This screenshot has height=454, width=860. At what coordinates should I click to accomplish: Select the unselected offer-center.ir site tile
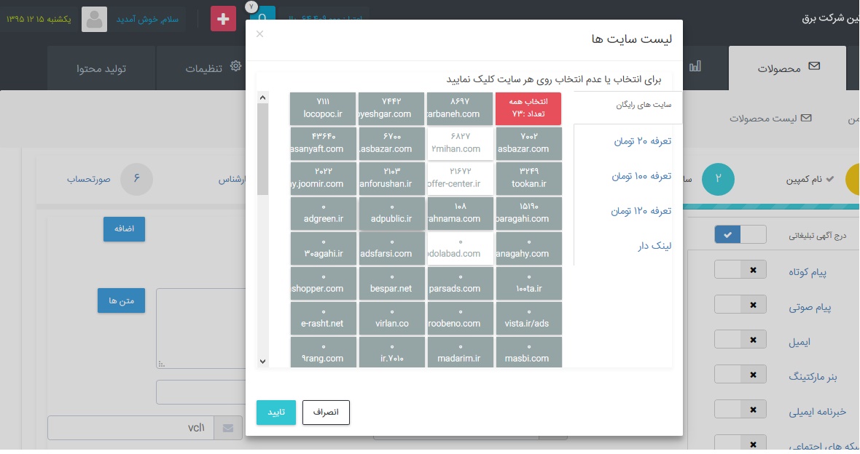coord(460,178)
